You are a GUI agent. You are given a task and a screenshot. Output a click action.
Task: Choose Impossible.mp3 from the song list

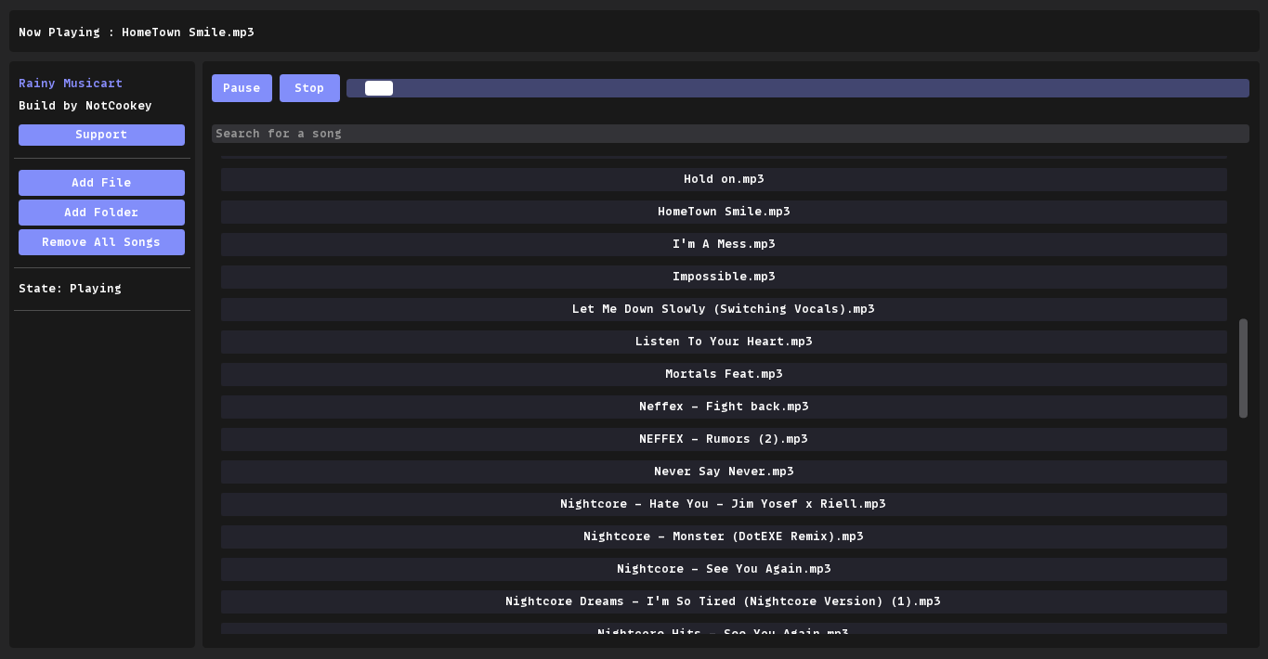click(724, 276)
